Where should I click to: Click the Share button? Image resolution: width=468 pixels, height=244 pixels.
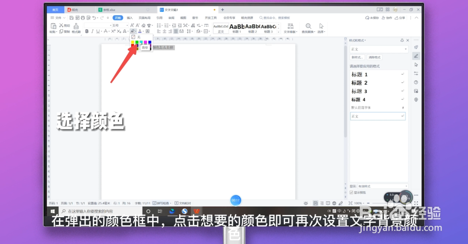400,18
